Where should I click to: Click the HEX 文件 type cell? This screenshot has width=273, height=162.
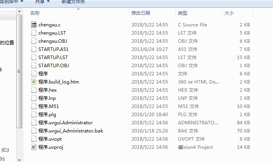coord(188,90)
